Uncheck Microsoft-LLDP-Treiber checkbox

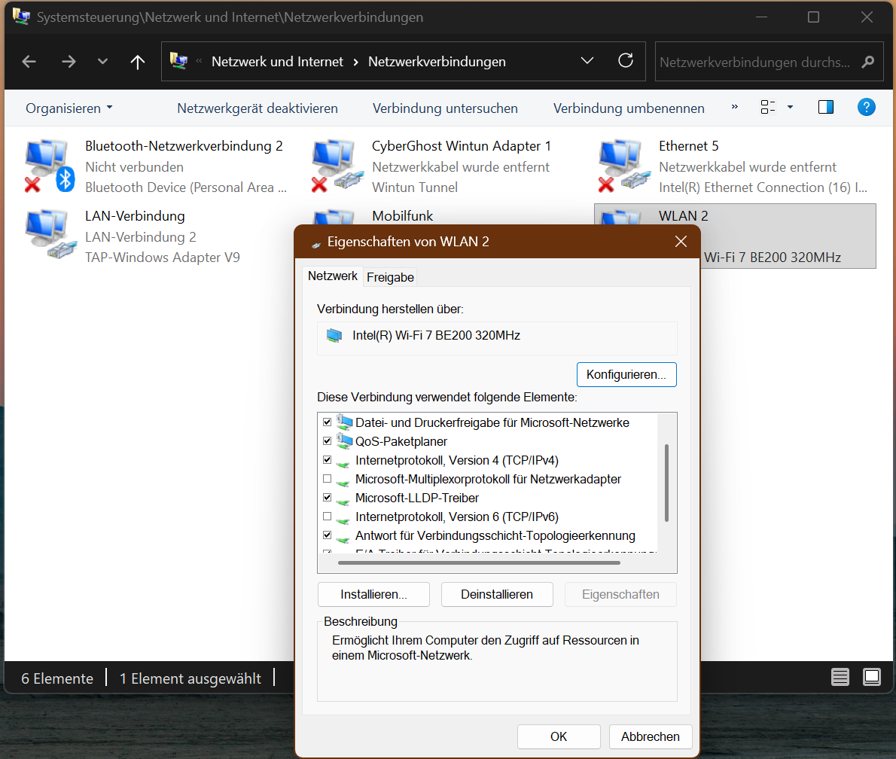(x=327, y=498)
